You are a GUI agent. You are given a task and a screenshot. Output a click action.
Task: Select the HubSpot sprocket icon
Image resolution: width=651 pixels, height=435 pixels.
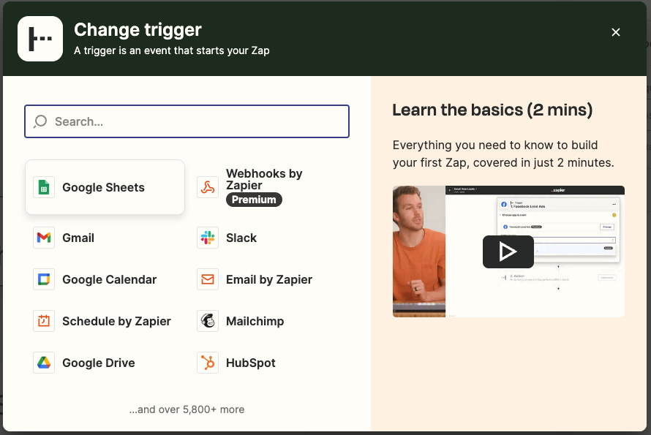click(x=208, y=363)
